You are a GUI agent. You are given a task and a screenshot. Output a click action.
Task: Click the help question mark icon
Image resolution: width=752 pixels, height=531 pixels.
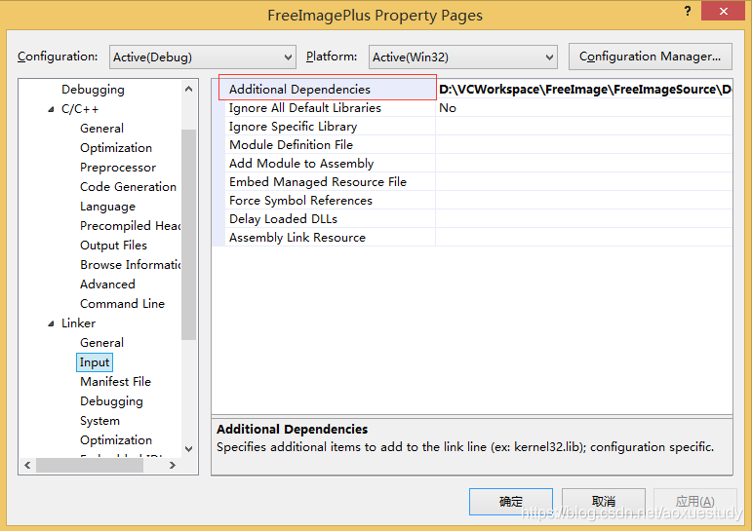[688, 11]
